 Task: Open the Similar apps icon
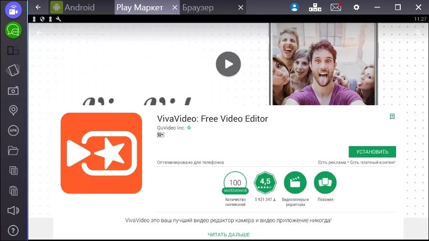[326, 183]
